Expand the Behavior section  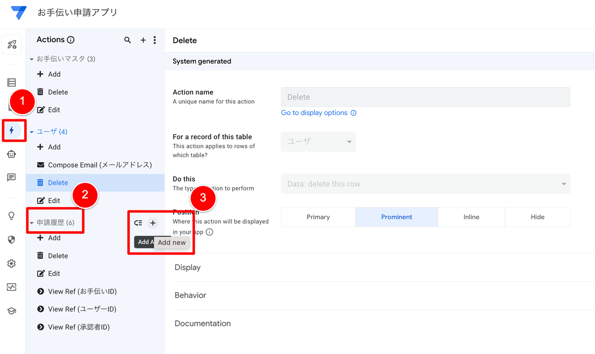pyautogui.click(x=384, y=295)
